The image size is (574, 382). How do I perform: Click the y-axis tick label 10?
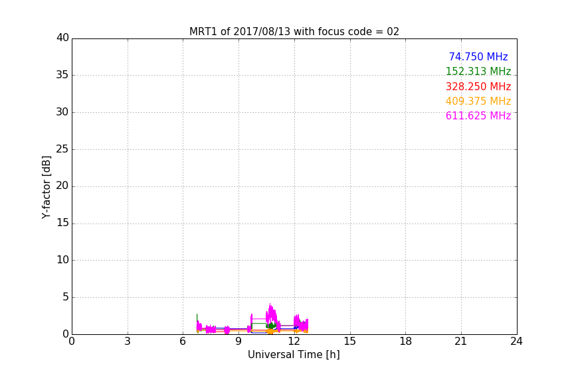62,260
